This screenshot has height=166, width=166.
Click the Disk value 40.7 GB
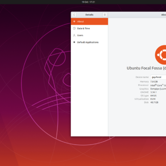pyautogui.click(x=154, y=103)
